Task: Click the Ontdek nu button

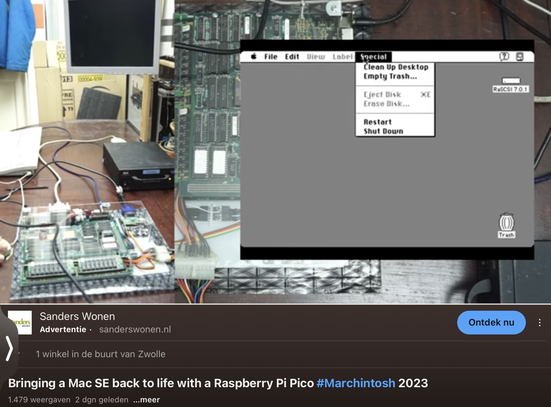Action: tap(491, 323)
